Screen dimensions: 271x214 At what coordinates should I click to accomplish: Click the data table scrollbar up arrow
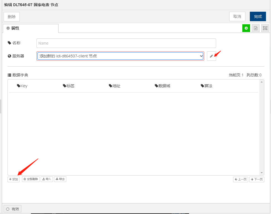tap(262, 82)
